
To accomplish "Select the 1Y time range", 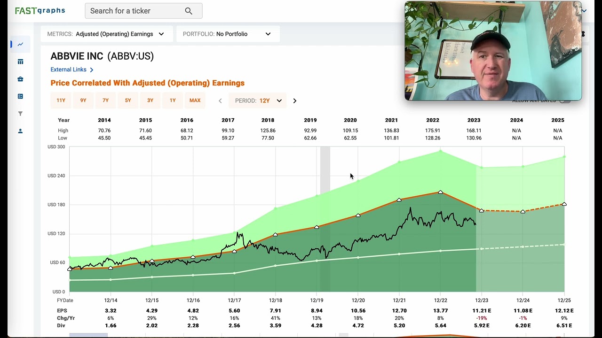I will (173, 100).
